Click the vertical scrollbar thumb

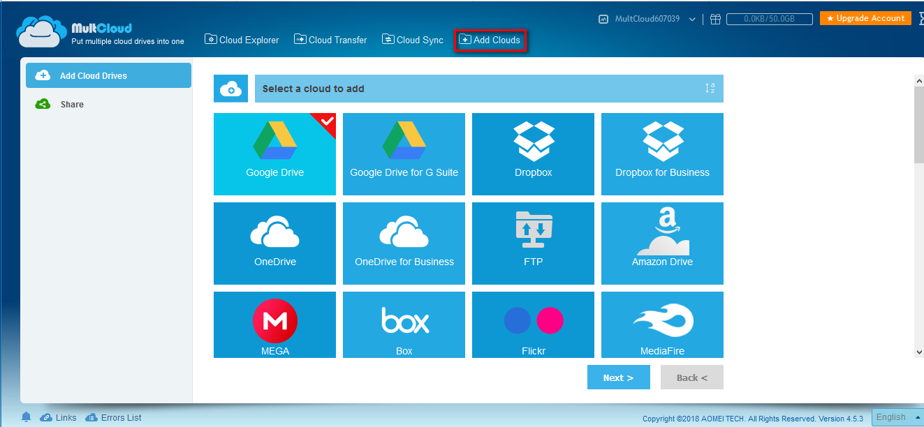(x=918, y=124)
